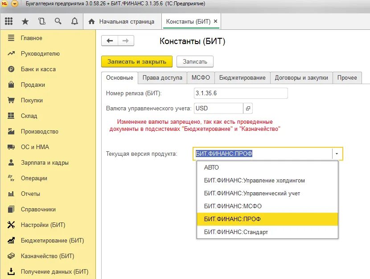Go to Производство section label

coord(40,131)
